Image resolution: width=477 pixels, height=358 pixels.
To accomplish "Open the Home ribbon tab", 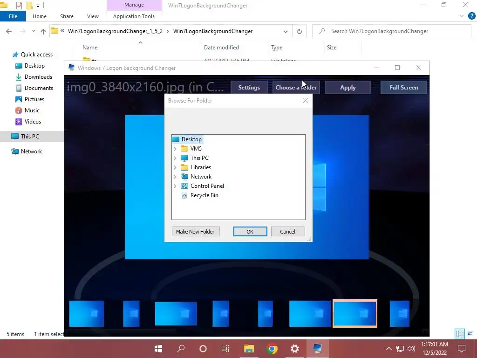I will coord(40,16).
